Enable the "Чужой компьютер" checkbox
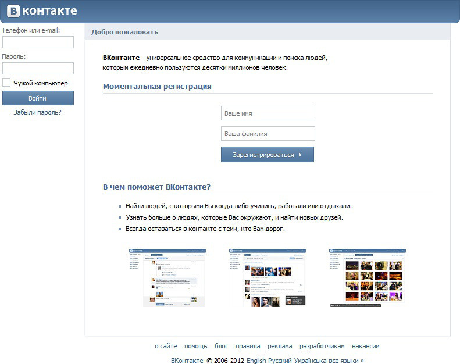 coord(6,83)
